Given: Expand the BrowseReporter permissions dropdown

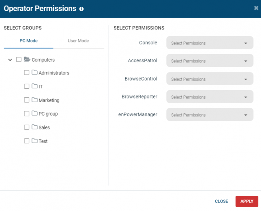Looking at the screenshot, I should (210, 97).
